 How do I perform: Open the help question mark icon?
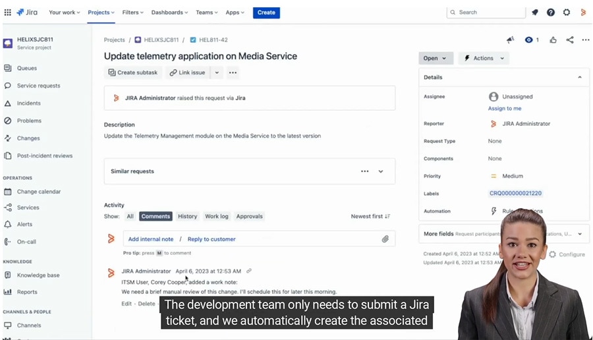click(551, 13)
